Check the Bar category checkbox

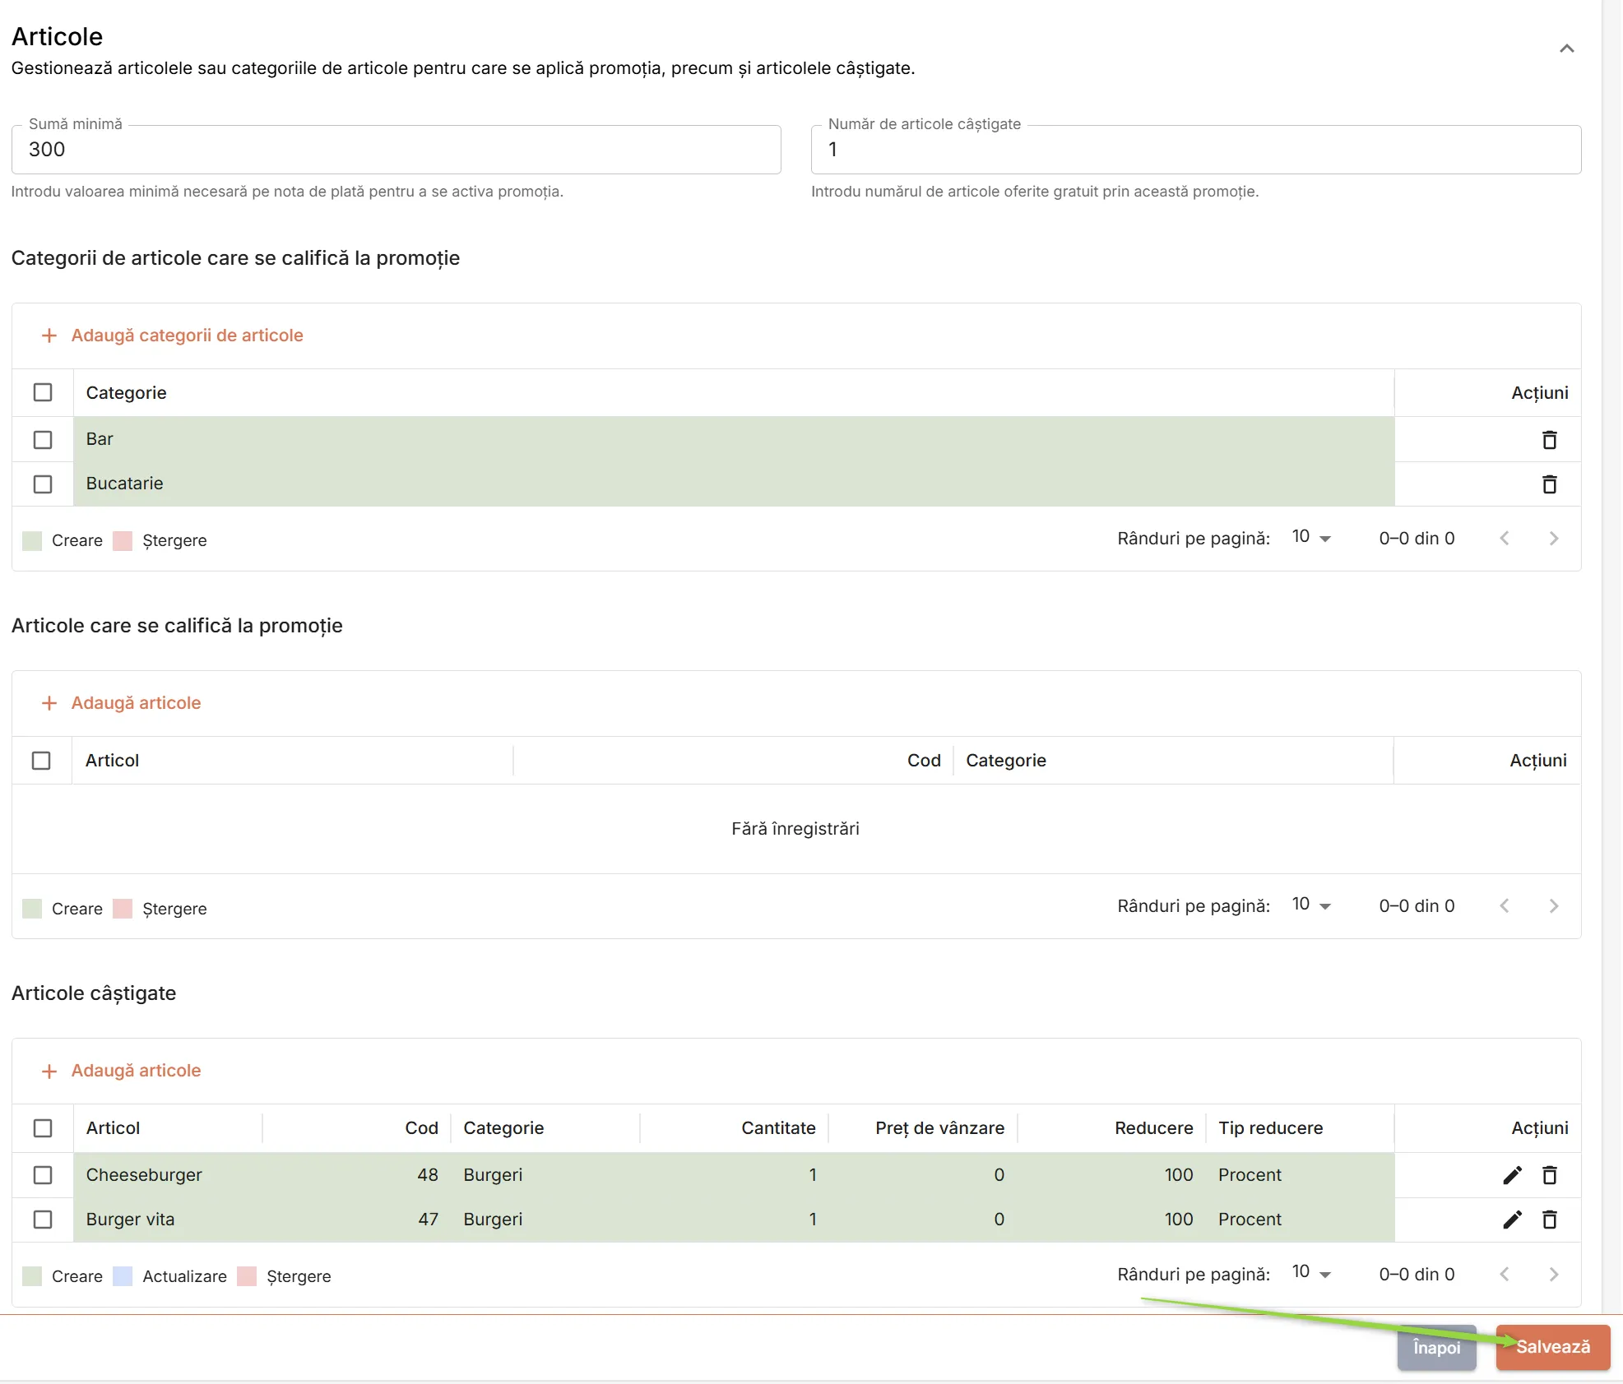[43, 440]
